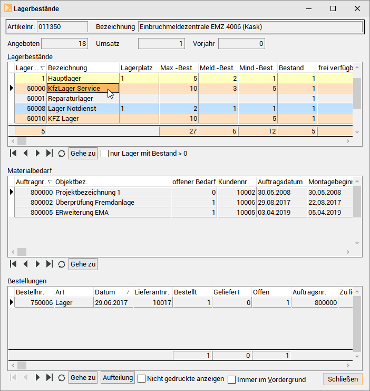The image size is (370, 391).
Task: Select the 'KfzLager Service' cell
Action: click(x=83, y=88)
